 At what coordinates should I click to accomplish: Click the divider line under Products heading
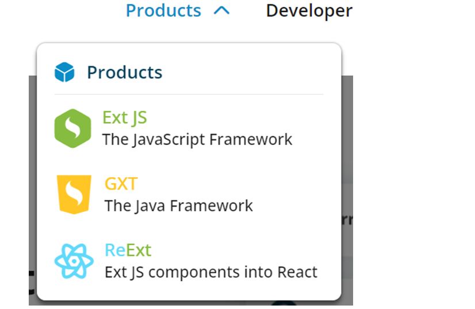coord(189,94)
